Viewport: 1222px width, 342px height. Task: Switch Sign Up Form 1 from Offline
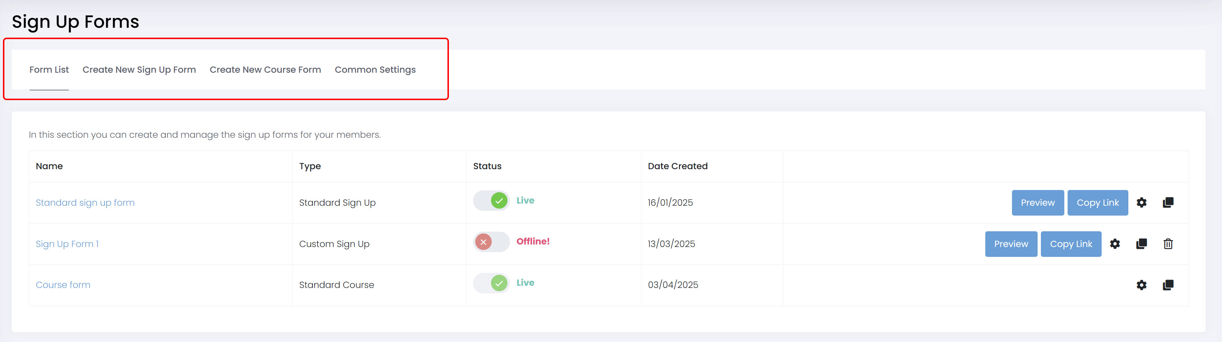click(x=491, y=242)
